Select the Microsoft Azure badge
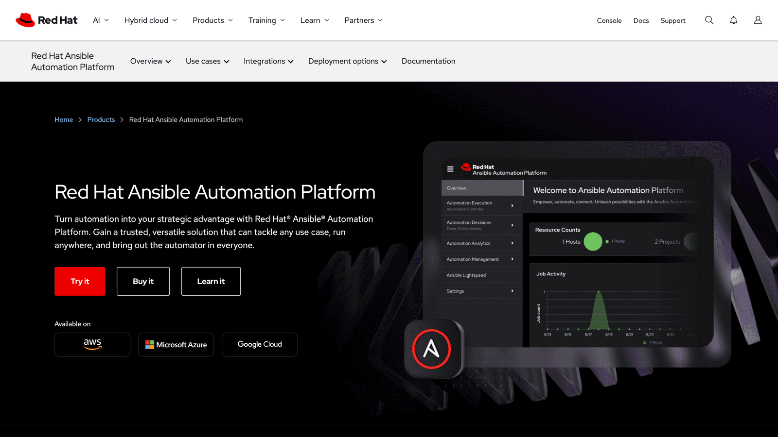Image resolution: width=778 pixels, height=437 pixels. pyautogui.click(x=176, y=345)
